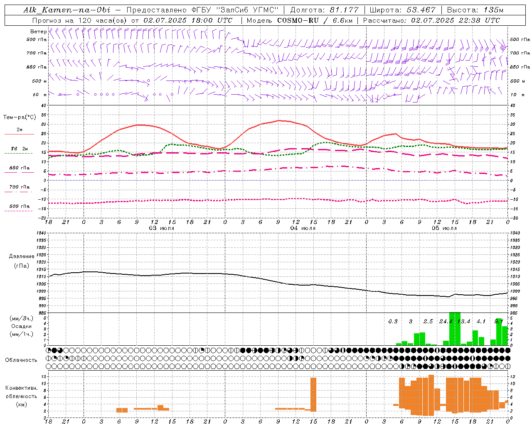Select the latitude value Широта: 53.467
Screen dimensions: 532x425
(402, 10)
